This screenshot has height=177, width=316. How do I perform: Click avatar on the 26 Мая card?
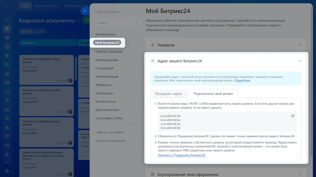point(70,143)
